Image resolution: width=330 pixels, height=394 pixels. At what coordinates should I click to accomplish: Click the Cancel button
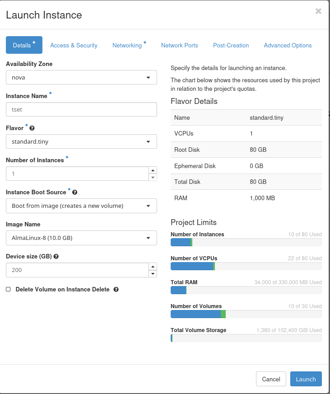click(x=271, y=379)
